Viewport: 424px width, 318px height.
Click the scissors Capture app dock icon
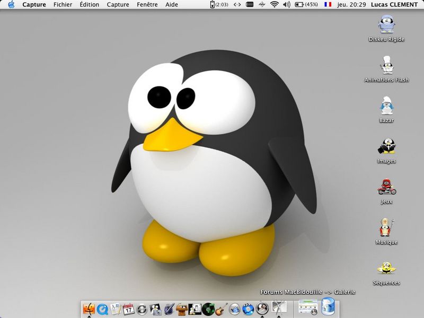pos(279,308)
